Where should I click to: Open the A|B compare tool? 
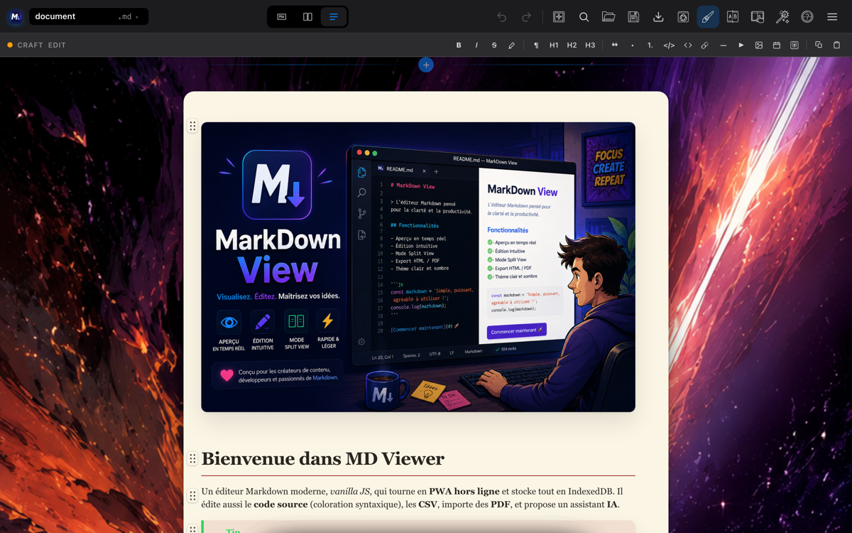coord(733,16)
